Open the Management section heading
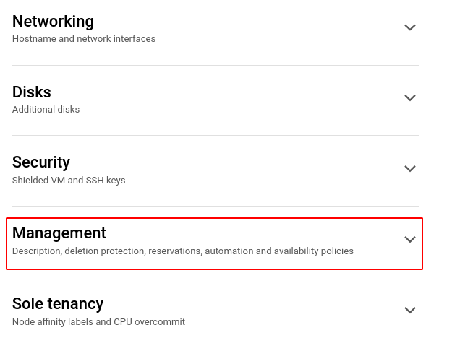The image size is (452, 356). click(59, 233)
